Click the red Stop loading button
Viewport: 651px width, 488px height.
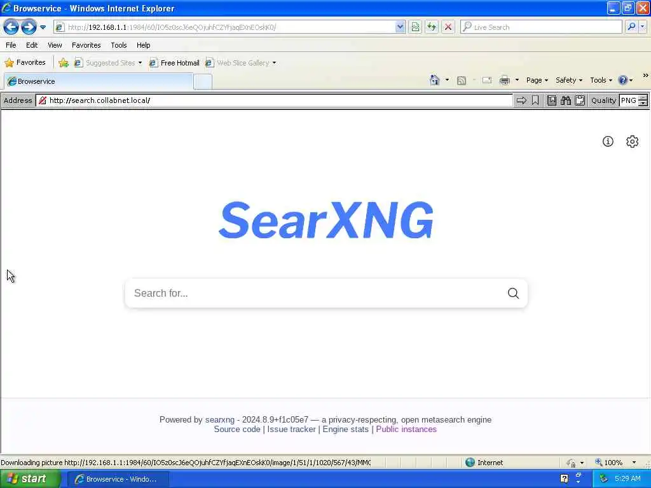click(x=448, y=27)
